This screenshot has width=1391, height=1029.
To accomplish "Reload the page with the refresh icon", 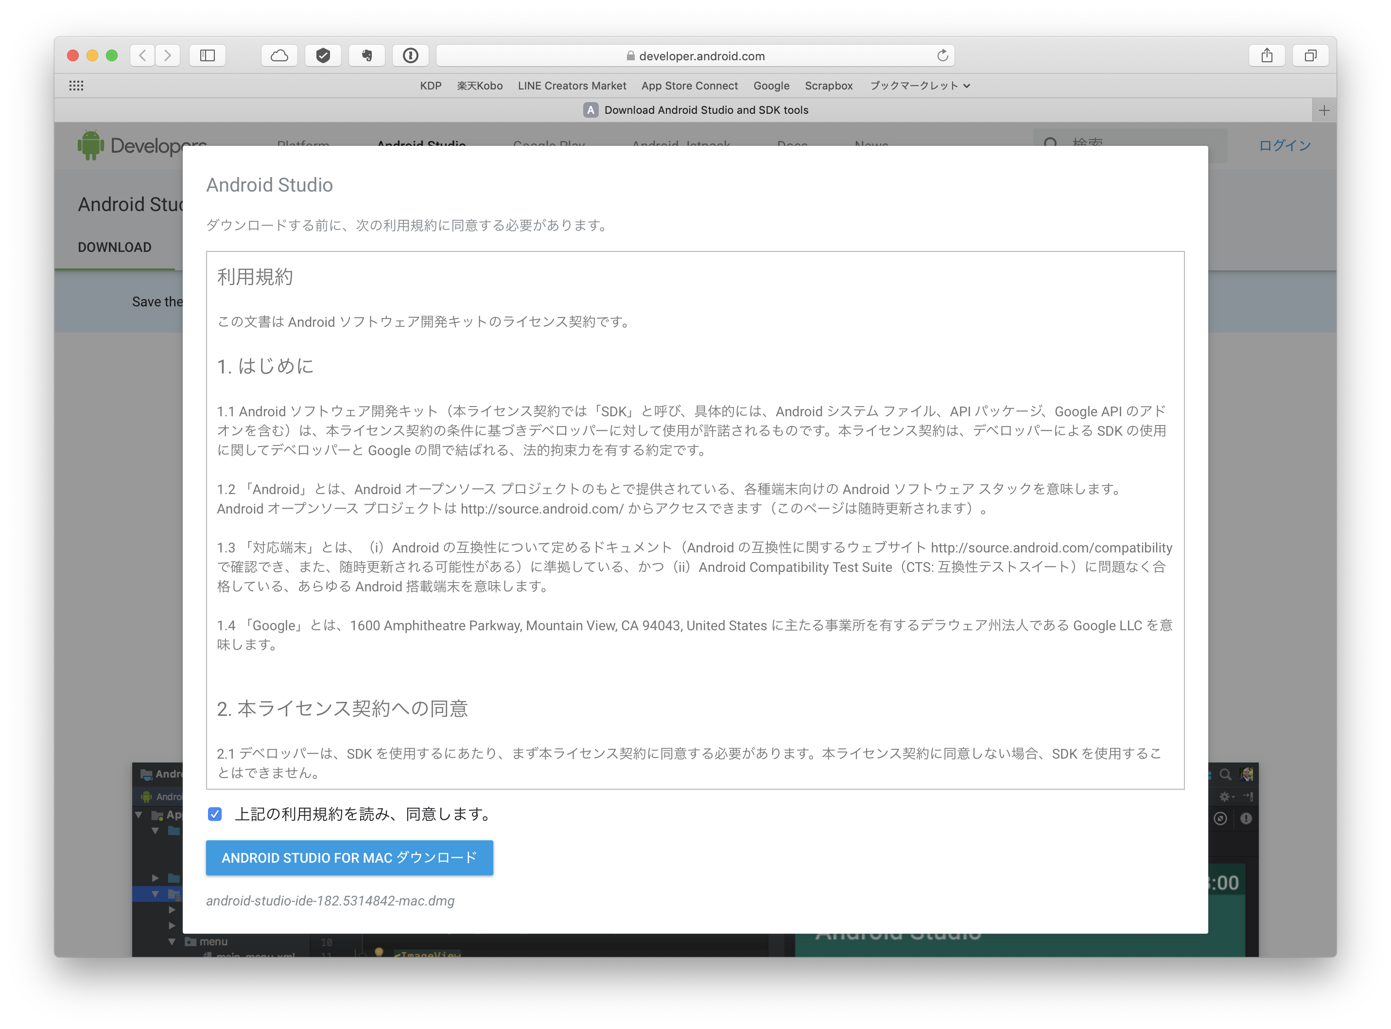I will [x=942, y=55].
